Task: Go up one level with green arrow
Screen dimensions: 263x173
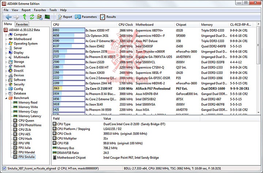Action: tap(24, 17)
